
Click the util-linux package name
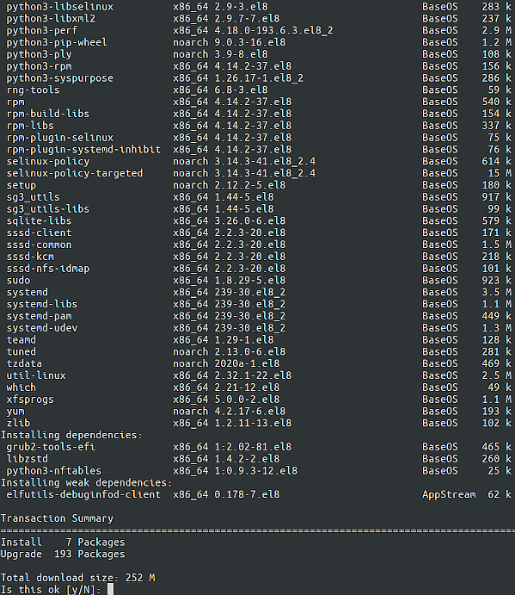[36, 375]
